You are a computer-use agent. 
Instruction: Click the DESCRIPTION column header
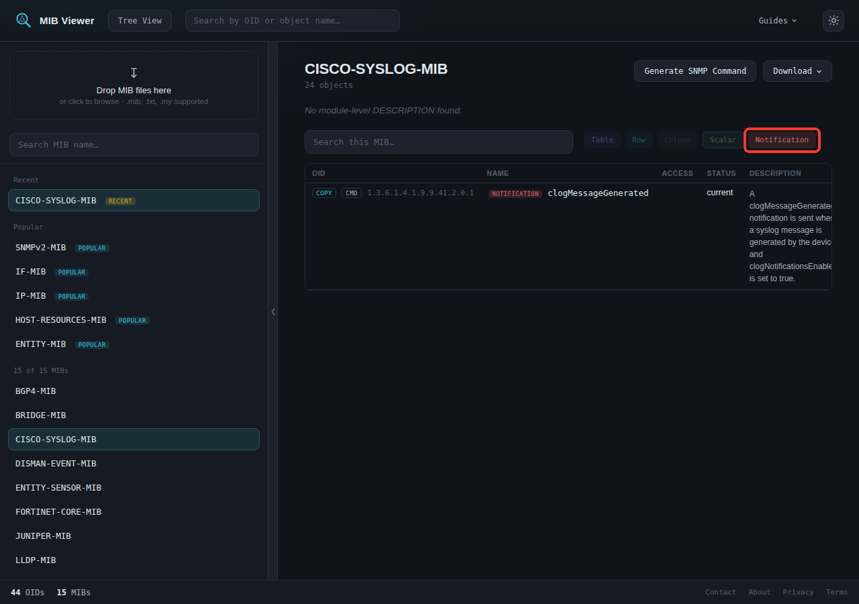pyautogui.click(x=775, y=173)
